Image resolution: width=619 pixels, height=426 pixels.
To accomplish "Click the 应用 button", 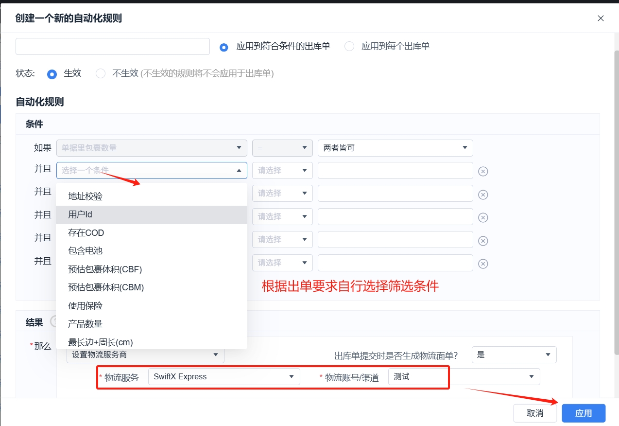I will 583,413.
